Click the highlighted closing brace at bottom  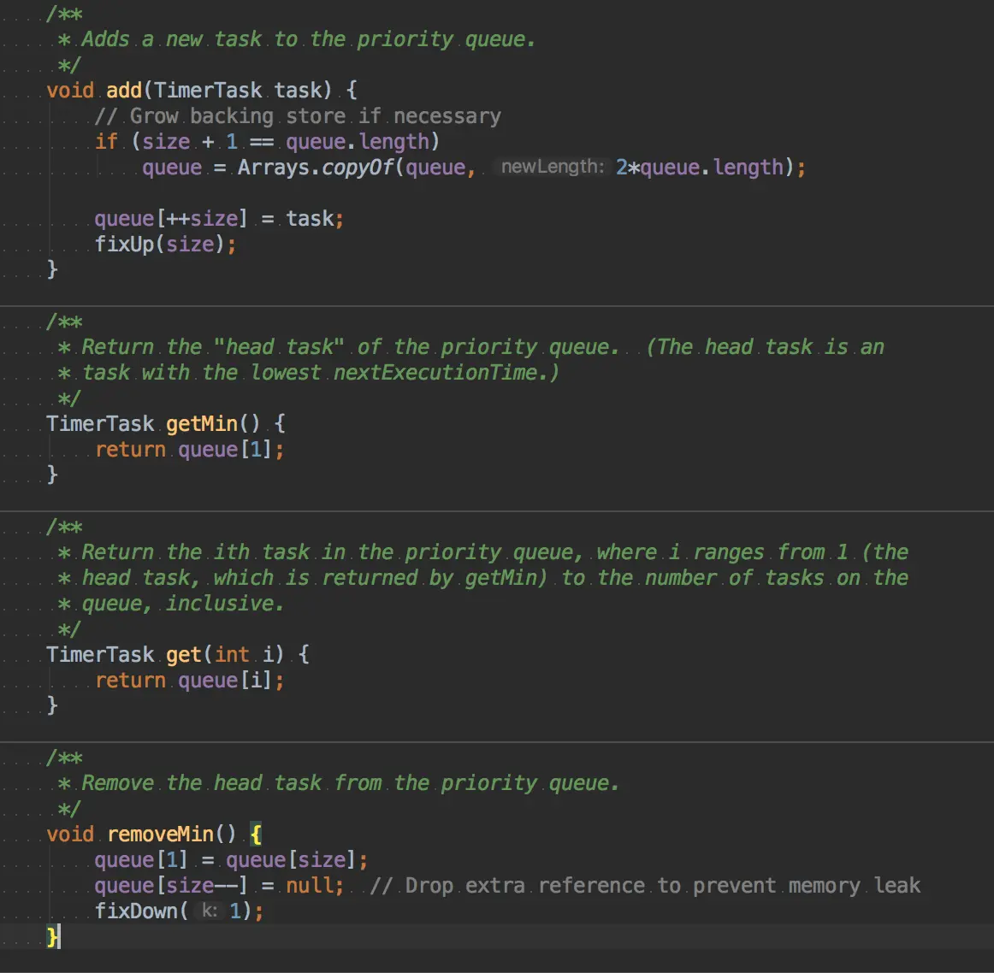52,937
